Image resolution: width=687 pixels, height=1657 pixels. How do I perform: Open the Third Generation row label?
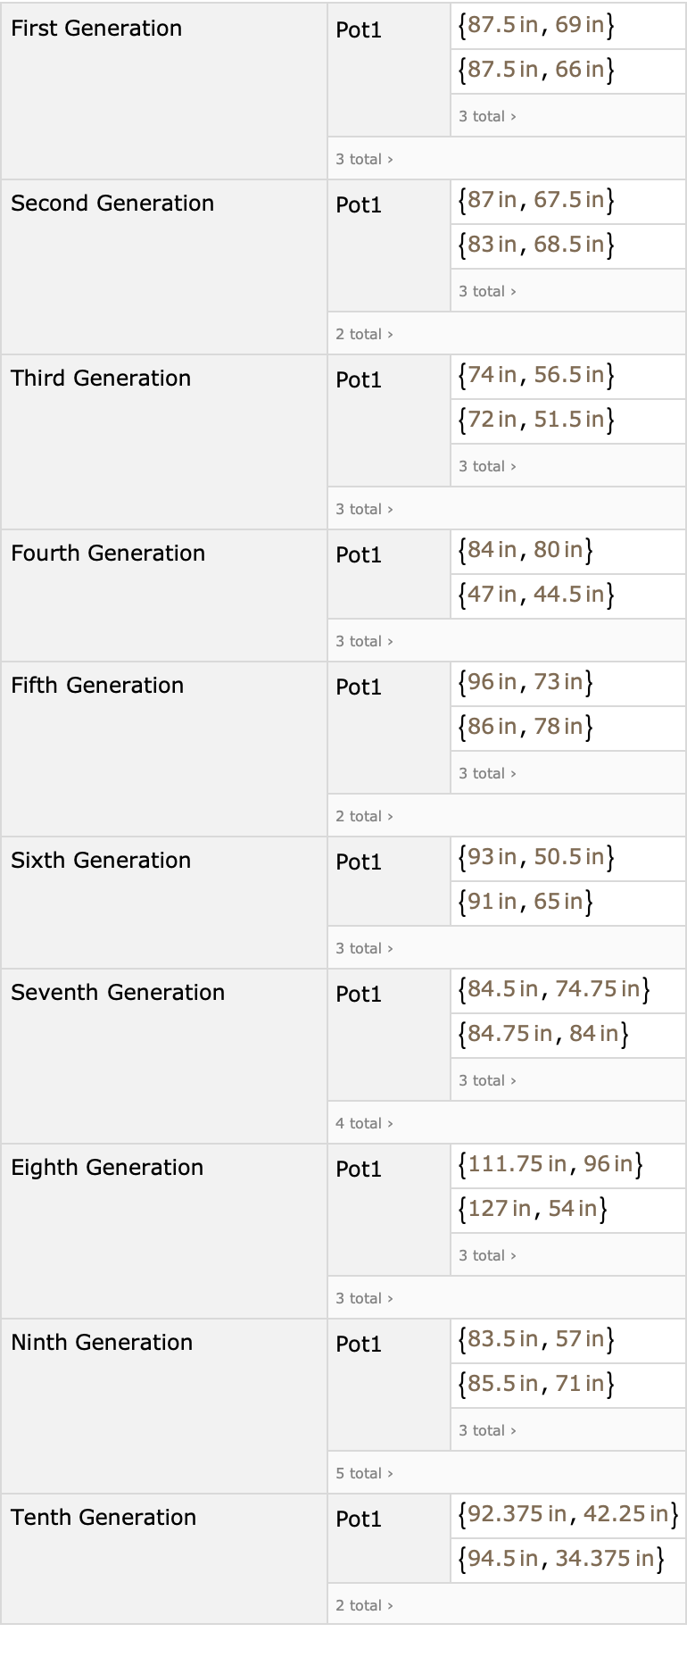point(101,379)
